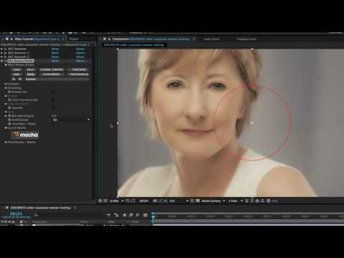
Task: Expand the first BCC Remover effect
Action: pyautogui.click(x=1, y=49)
